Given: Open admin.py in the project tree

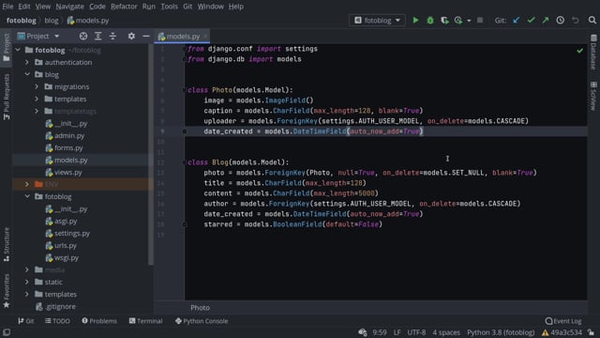Looking at the screenshot, I should point(69,135).
